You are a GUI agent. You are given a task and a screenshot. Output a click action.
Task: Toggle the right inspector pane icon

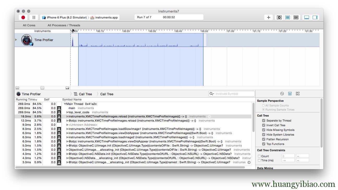pos(315,17)
